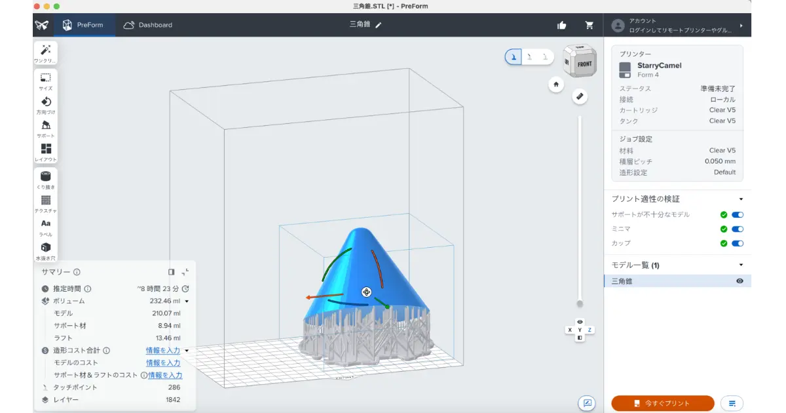Click the Formlabs butterfly logo icon
Viewport: 786px width, 413px height.
click(x=42, y=25)
